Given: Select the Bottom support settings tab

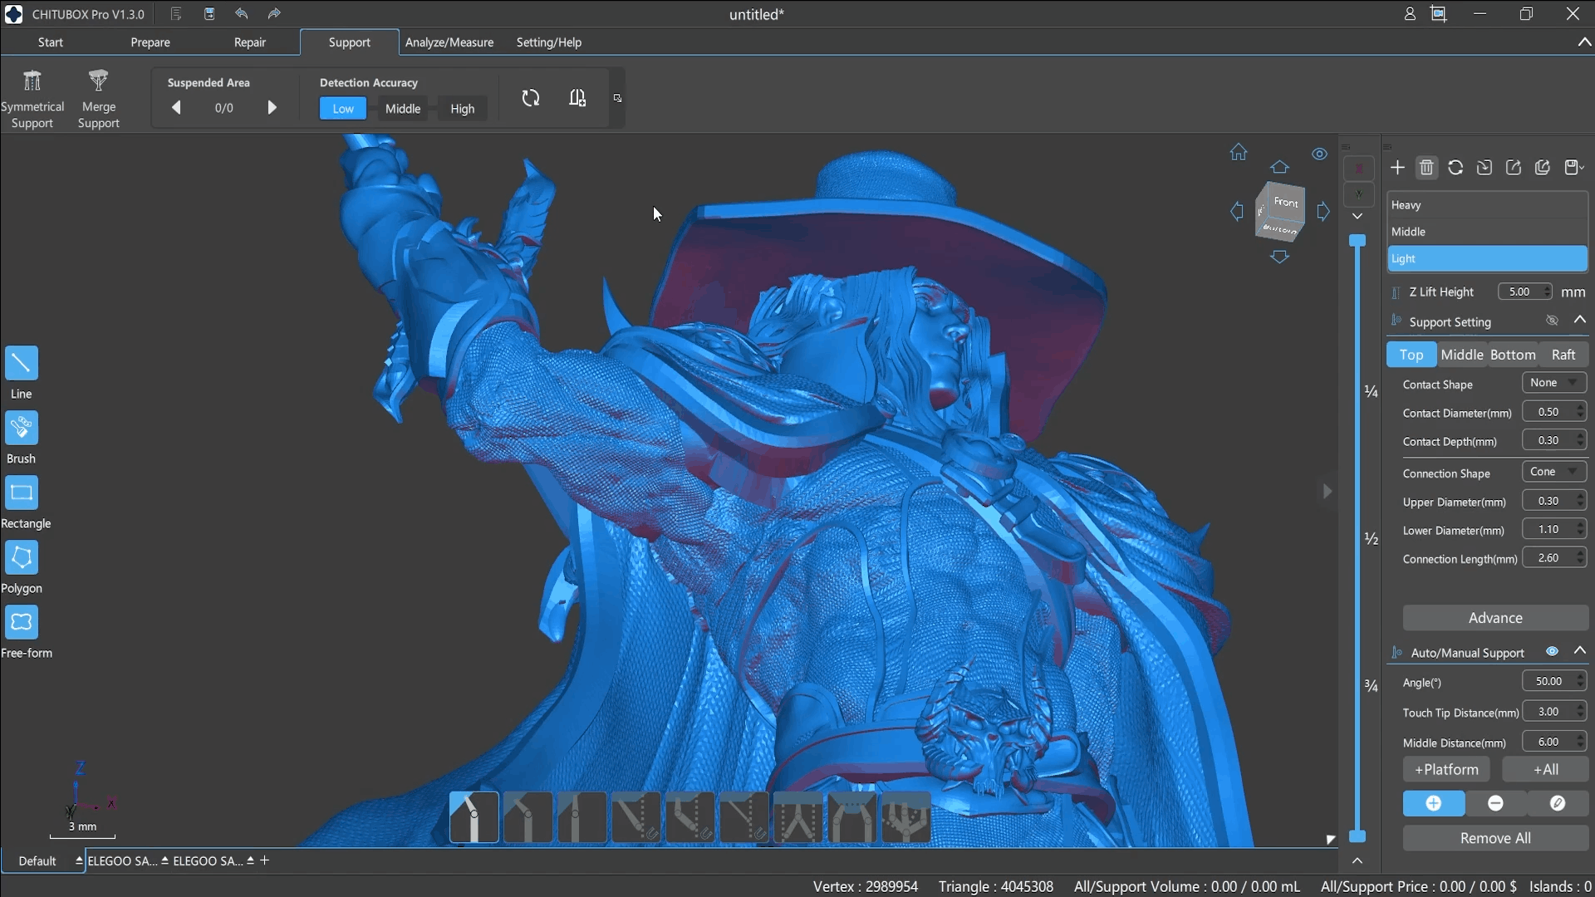Looking at the screenshot, I should tap(1513, 355).
